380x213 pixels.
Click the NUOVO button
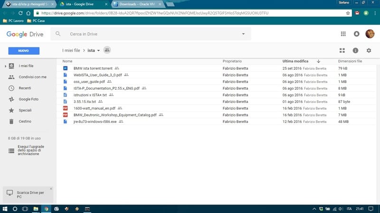(x=24, y=51)
